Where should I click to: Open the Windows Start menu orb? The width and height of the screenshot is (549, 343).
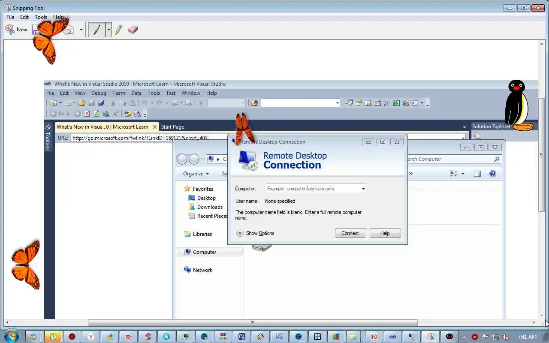[12, 337]
